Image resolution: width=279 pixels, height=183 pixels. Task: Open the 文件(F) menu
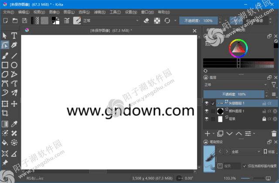[8, 12]
